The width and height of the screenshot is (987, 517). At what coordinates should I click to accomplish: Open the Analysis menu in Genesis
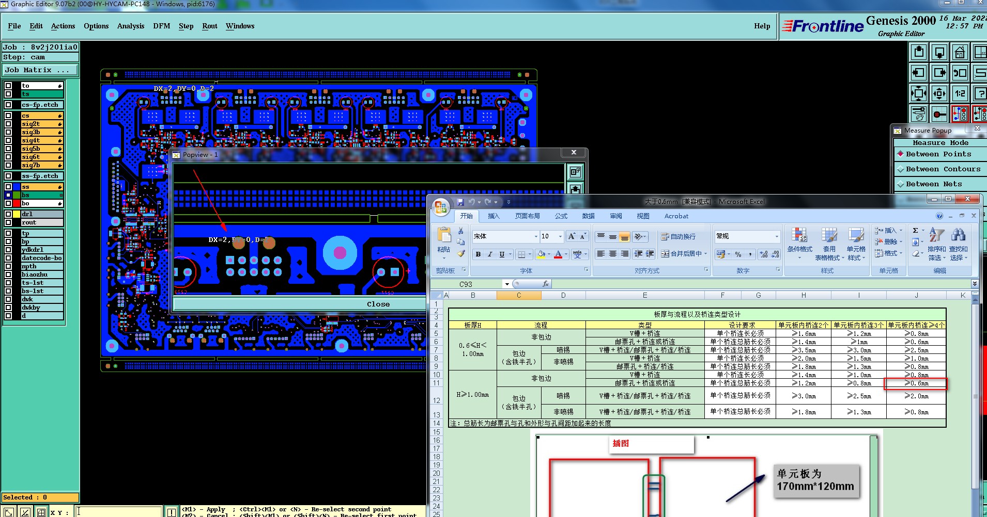[x=131, y=26]
